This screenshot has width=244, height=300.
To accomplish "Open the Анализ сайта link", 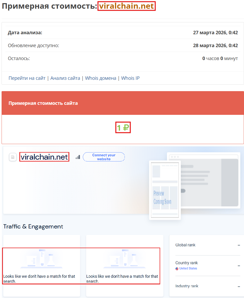I will point(65,78).
